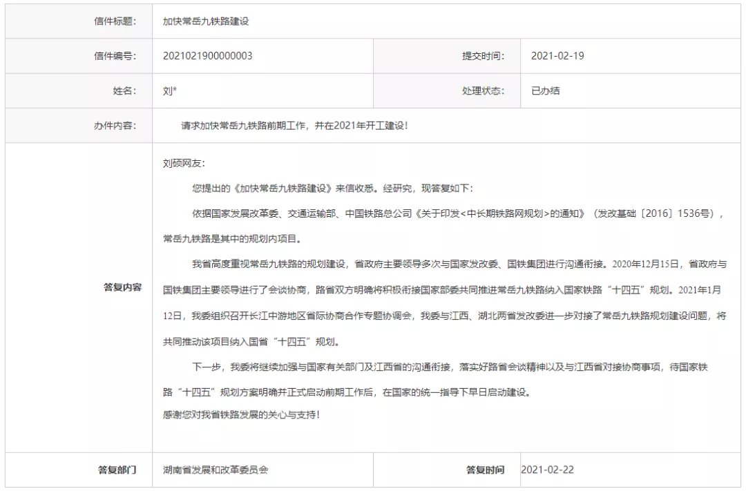The width and height of the screenshot is (746, 491).
Task: Click the letter number 2021021900000003
Action: 208,56
